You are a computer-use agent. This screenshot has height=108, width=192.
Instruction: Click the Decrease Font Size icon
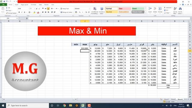[x=39, y=9]
